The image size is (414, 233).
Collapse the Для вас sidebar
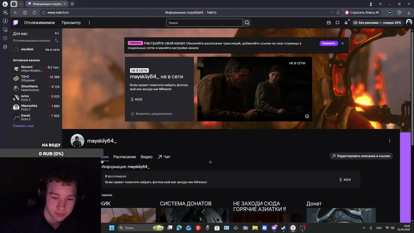[x=57, y=33]
